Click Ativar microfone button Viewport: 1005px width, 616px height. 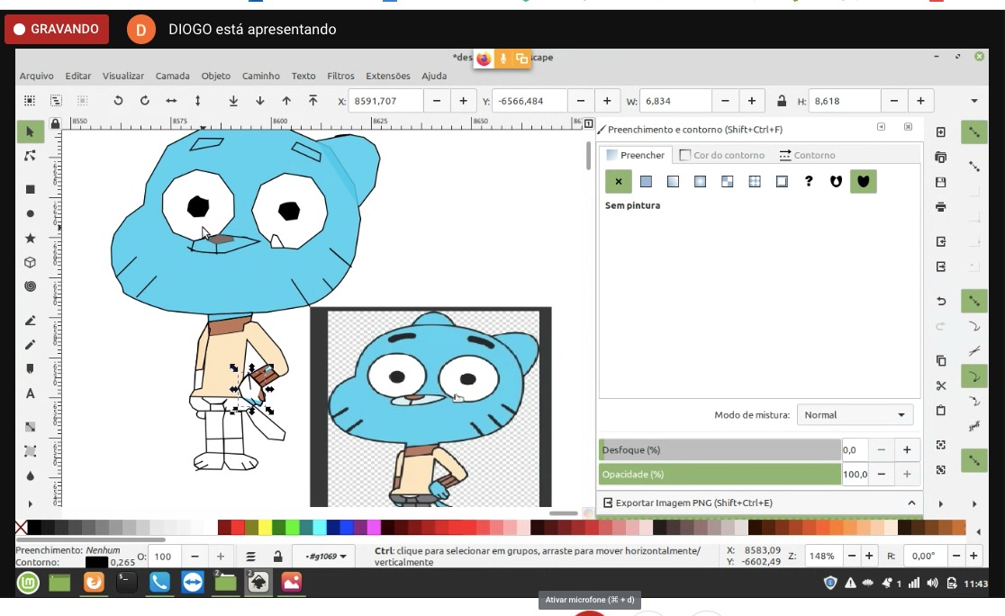(x=590, y=599)
